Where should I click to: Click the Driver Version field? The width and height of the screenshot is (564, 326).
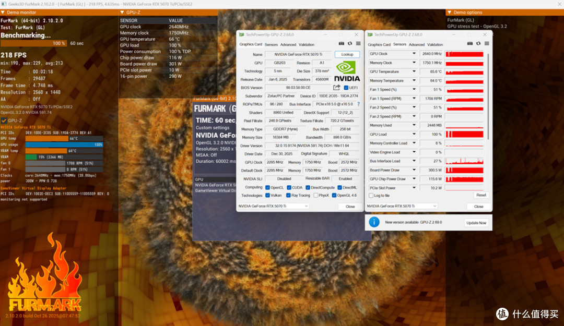(x=312, y=146)
